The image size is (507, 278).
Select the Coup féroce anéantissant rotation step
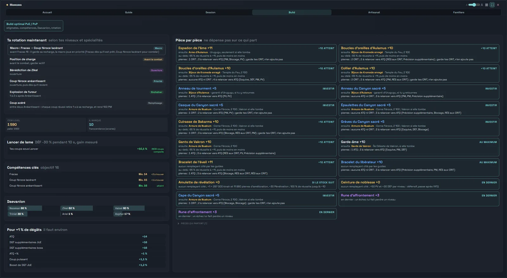point(87,83)
